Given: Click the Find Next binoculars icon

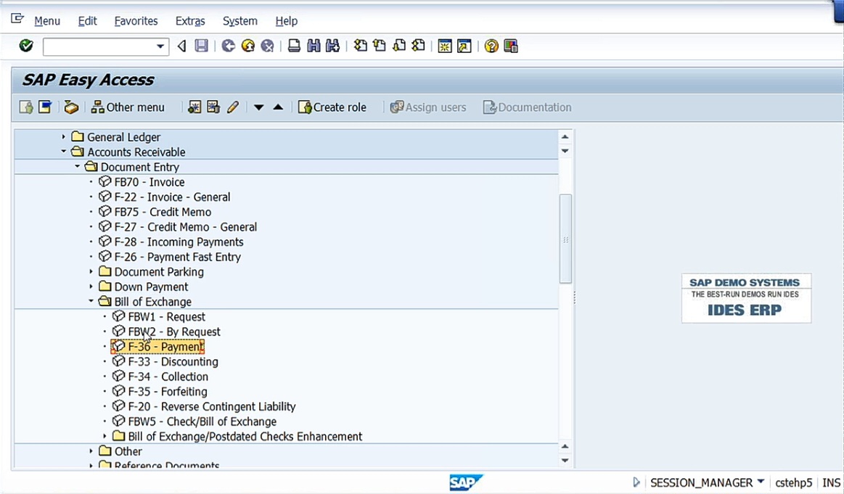Looking at the screenshot, I should point(332,46).
